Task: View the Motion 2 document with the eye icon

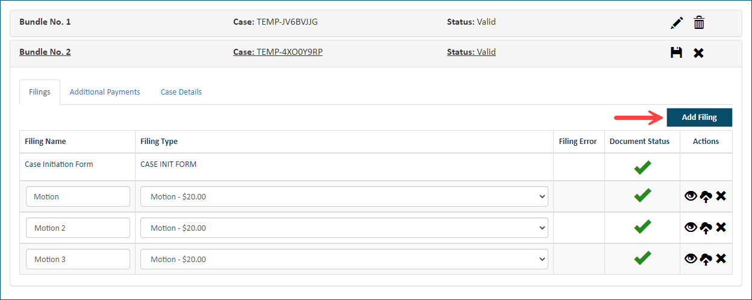Action: [691, 227]
